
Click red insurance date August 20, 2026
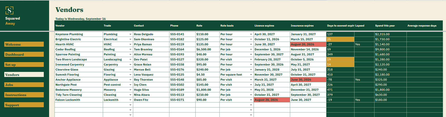(308, 44)
